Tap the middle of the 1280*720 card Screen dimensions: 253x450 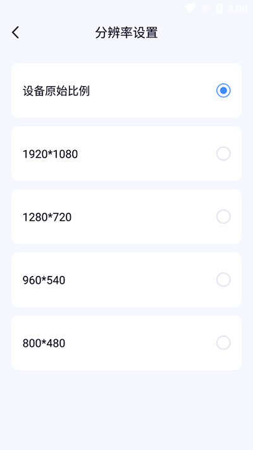click(x=126, y=216)
